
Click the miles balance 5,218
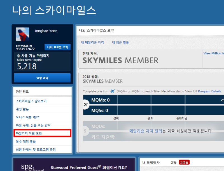click(27, 66)
